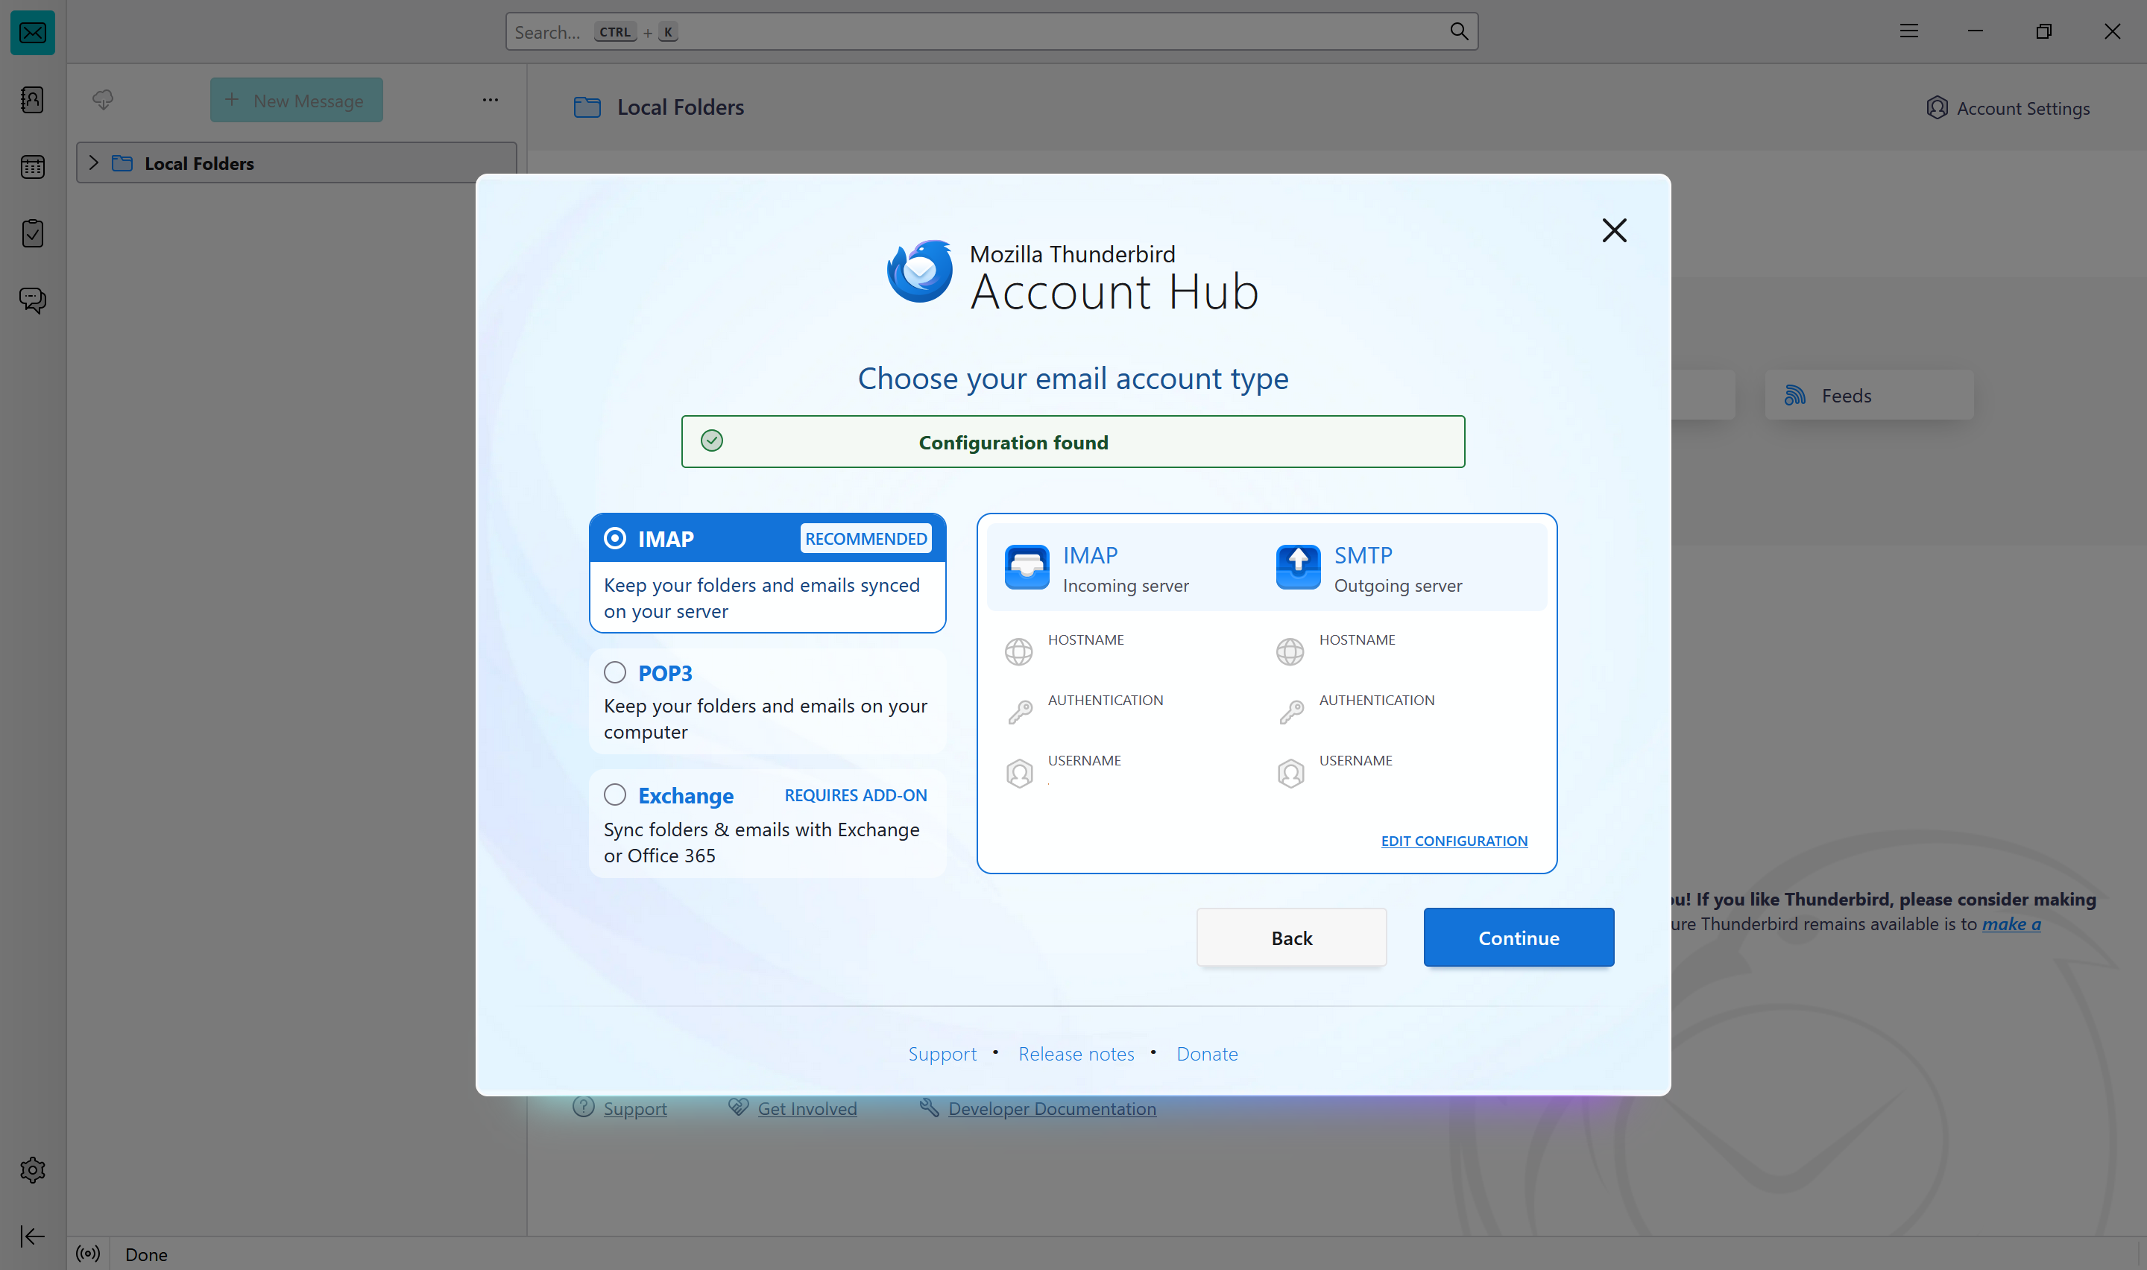Click the Done status bar text
The width and height of the screenshot is (2147, 1270).
point(146,1254)
